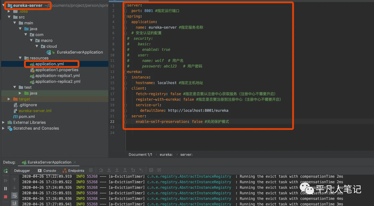Image resolution: width=374 pixels, height=206 pixels.
Task: Click the cloud package folder icon
Action: pyautogui.click(x=43, y=46)
